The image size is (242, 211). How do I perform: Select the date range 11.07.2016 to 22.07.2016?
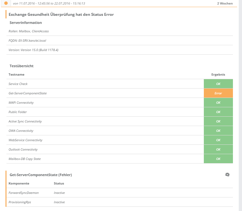click(49, 3)
